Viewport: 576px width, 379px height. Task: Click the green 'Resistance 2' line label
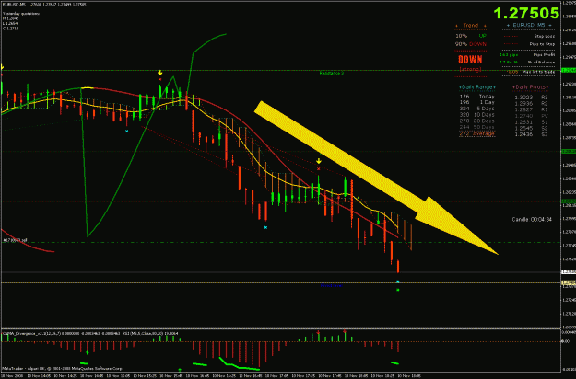point(332,73)
